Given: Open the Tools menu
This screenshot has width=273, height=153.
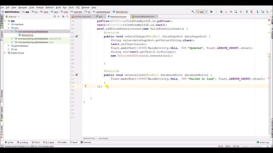Looking at the screenshot, I should point(71,8).
